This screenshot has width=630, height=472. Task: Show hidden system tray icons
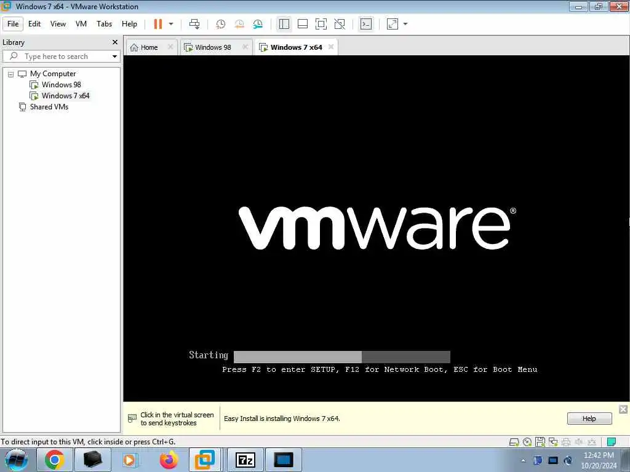523,460
